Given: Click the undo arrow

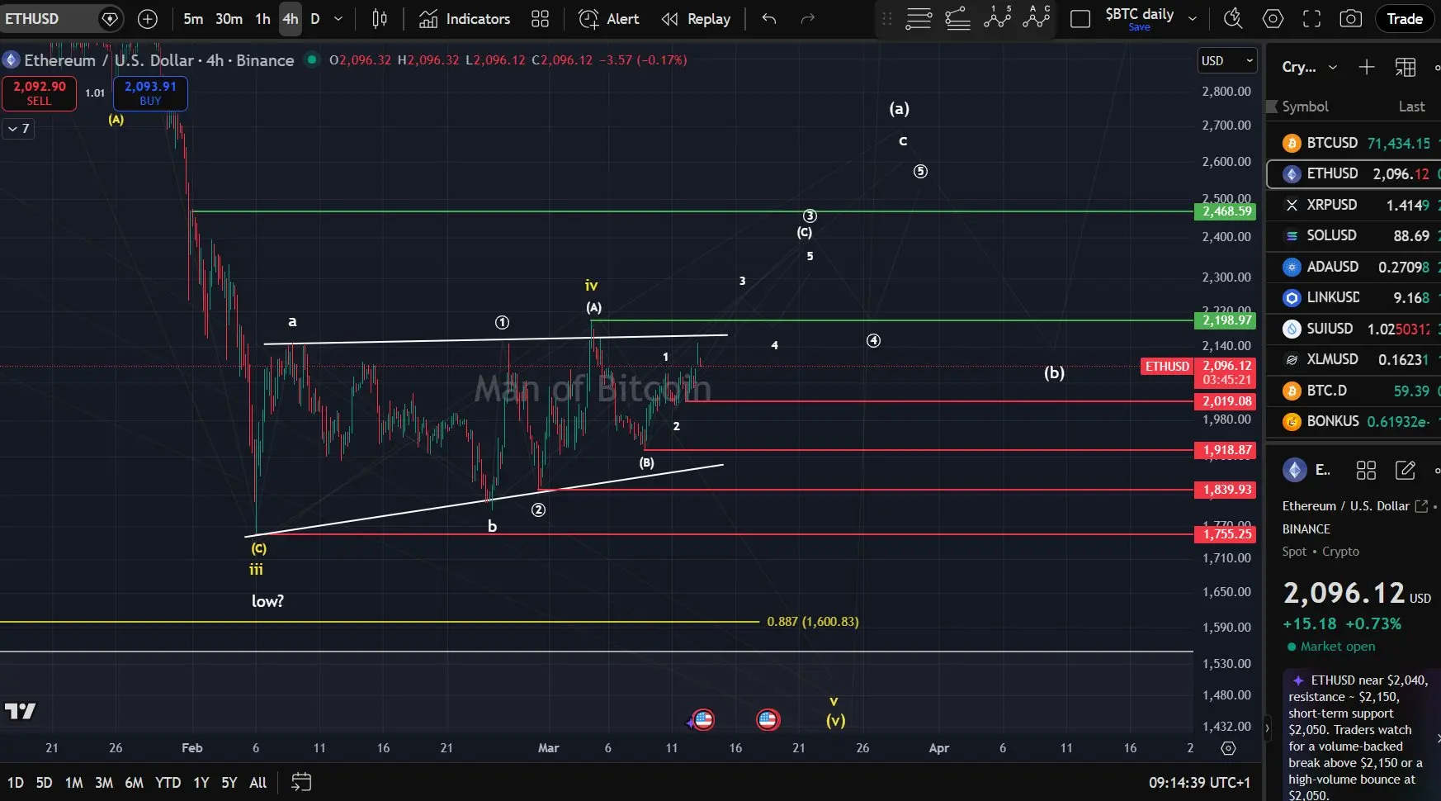Looking at the screenshot, I should pos(769,19).
